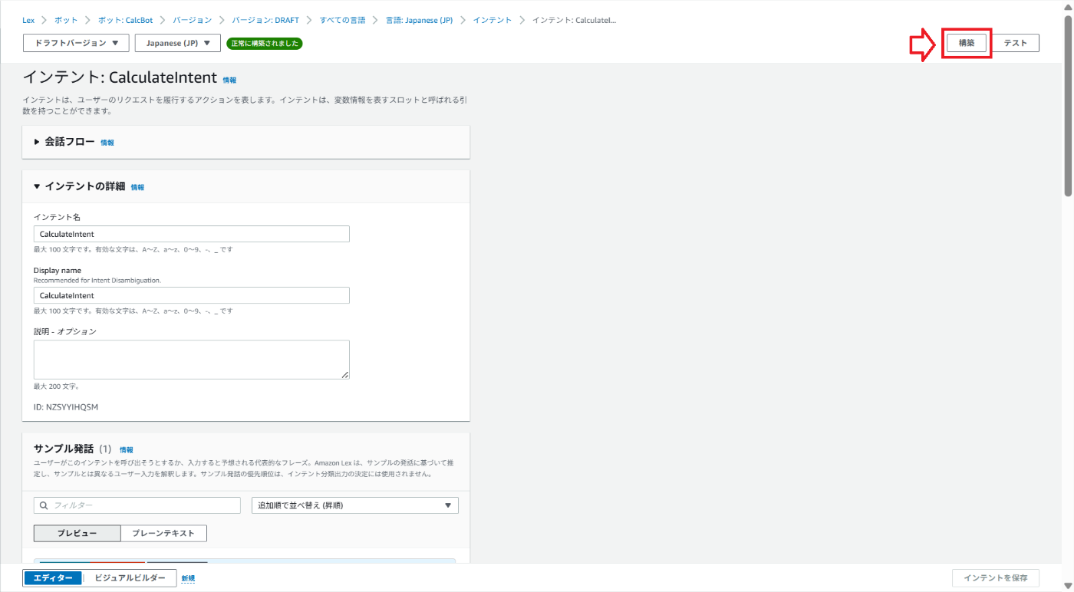Viewport: 1074px width, 592px height.
Task: Open the ボット: CalcBot breadcrumb
Action: (126, 20)
